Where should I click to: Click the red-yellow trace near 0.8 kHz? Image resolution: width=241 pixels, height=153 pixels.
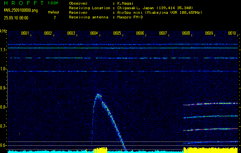tap(211, 104)
